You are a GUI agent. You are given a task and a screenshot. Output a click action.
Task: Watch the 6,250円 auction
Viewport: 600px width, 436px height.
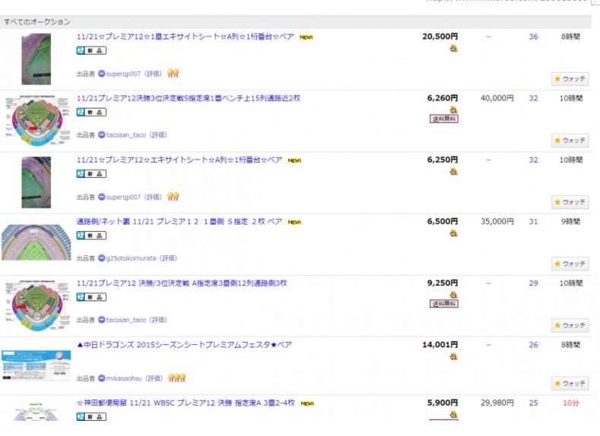pyautogui.click(x=570, y=202)
